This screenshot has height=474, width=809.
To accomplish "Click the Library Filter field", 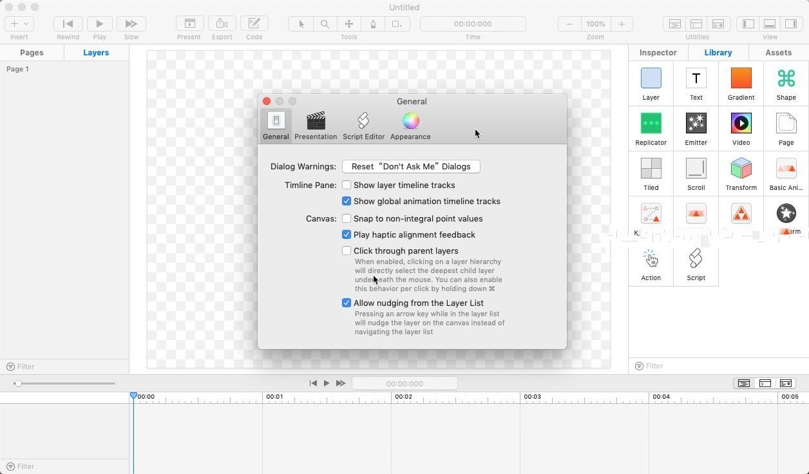I will (718, 366).
